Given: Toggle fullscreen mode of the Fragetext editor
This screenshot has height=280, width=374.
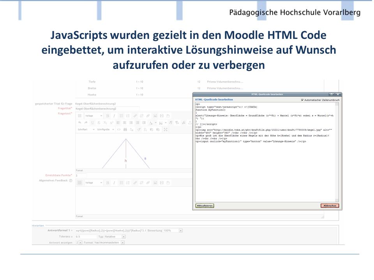Looking at the screenshot, I should [166, 129].
